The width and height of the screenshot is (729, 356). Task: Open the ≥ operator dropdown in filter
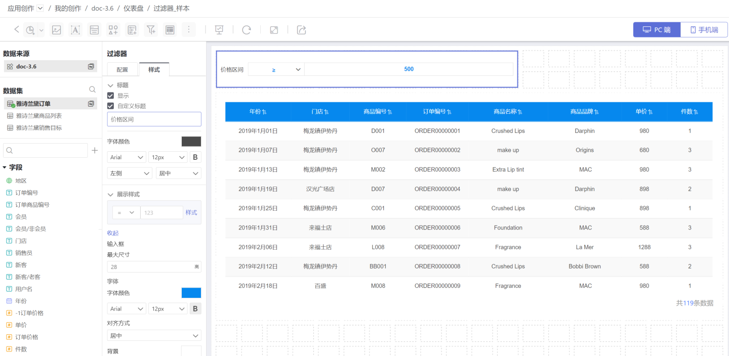pos(276,69)
